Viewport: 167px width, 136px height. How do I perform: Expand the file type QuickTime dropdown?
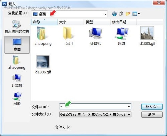pos(129,115)
